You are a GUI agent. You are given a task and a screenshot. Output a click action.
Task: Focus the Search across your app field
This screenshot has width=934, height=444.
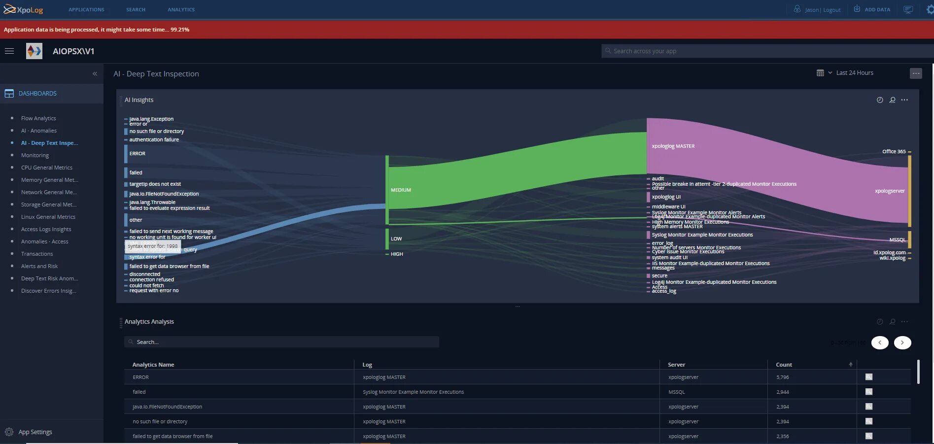tap(767, 51)
